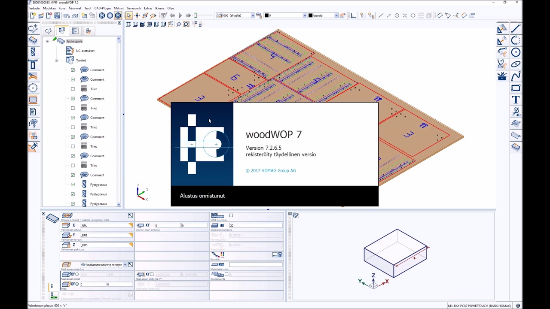Select the Mitta XY radio button

(77, 284)
